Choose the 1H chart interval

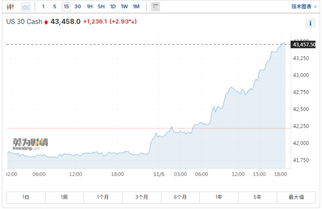click(x=89, y=7)
